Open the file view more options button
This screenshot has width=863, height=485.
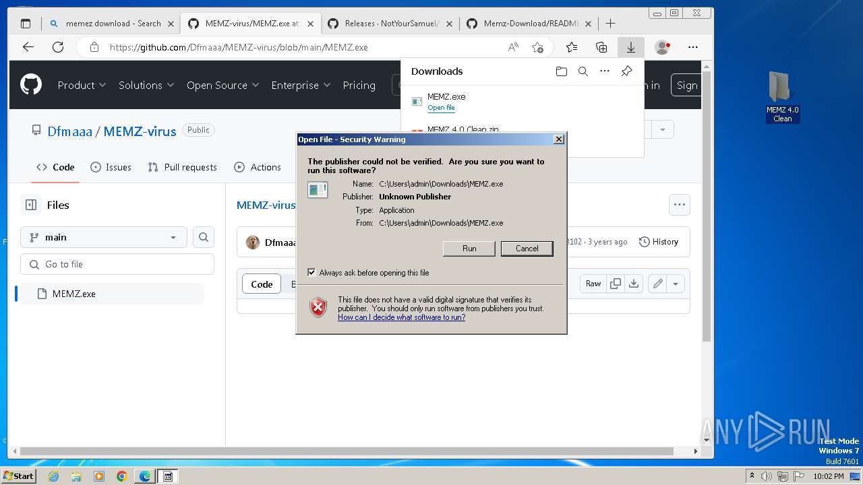(679, 205)
